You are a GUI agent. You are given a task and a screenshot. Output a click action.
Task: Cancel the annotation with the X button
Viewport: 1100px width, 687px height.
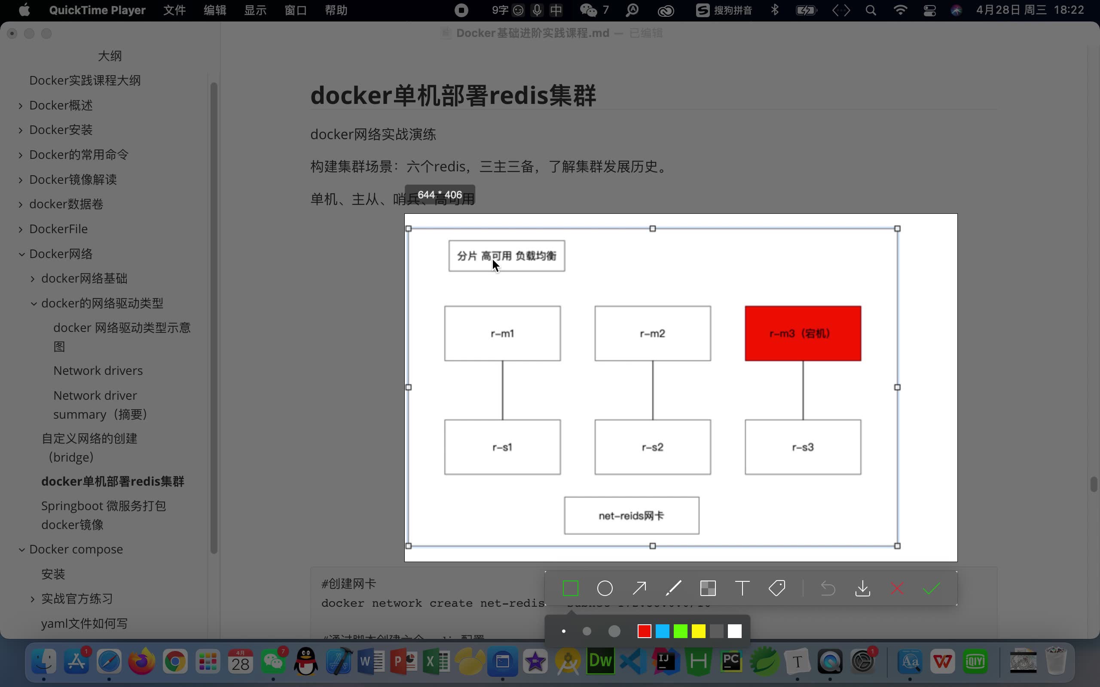pos(897,588)
